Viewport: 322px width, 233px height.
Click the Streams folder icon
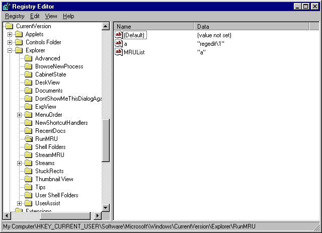tap(28, 163)
